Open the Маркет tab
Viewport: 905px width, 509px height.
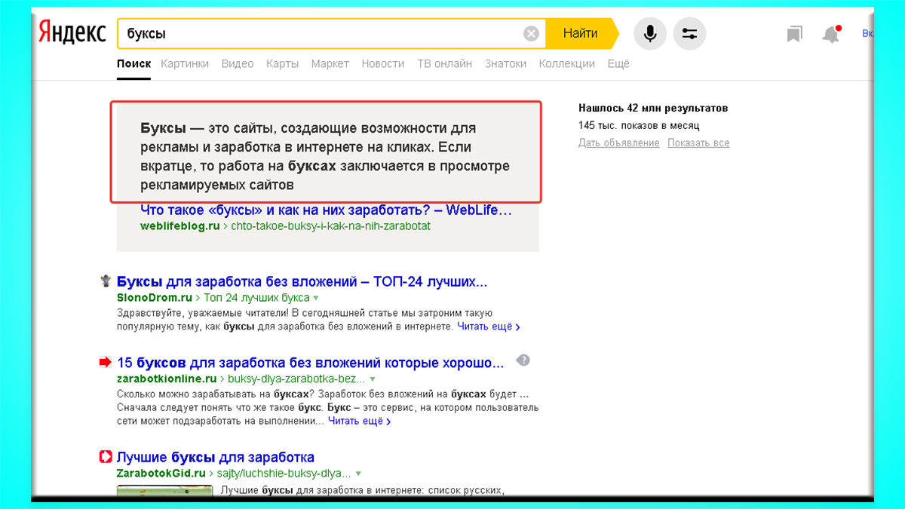pos(330,64)
